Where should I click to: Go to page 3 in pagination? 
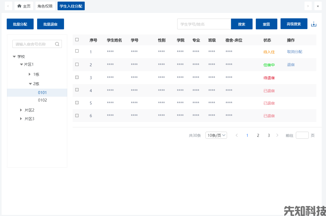pos(269,135)
